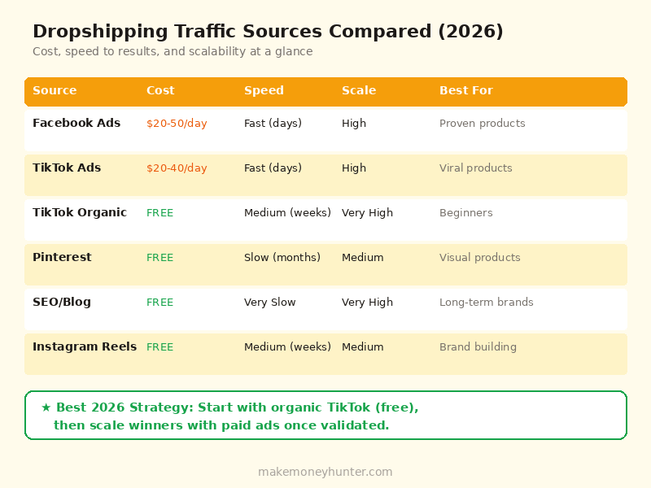Image resolution: width=651 pixels, height=488 pixels.
Task: Click the 'Viral products' cell
Action: point(476,168)
